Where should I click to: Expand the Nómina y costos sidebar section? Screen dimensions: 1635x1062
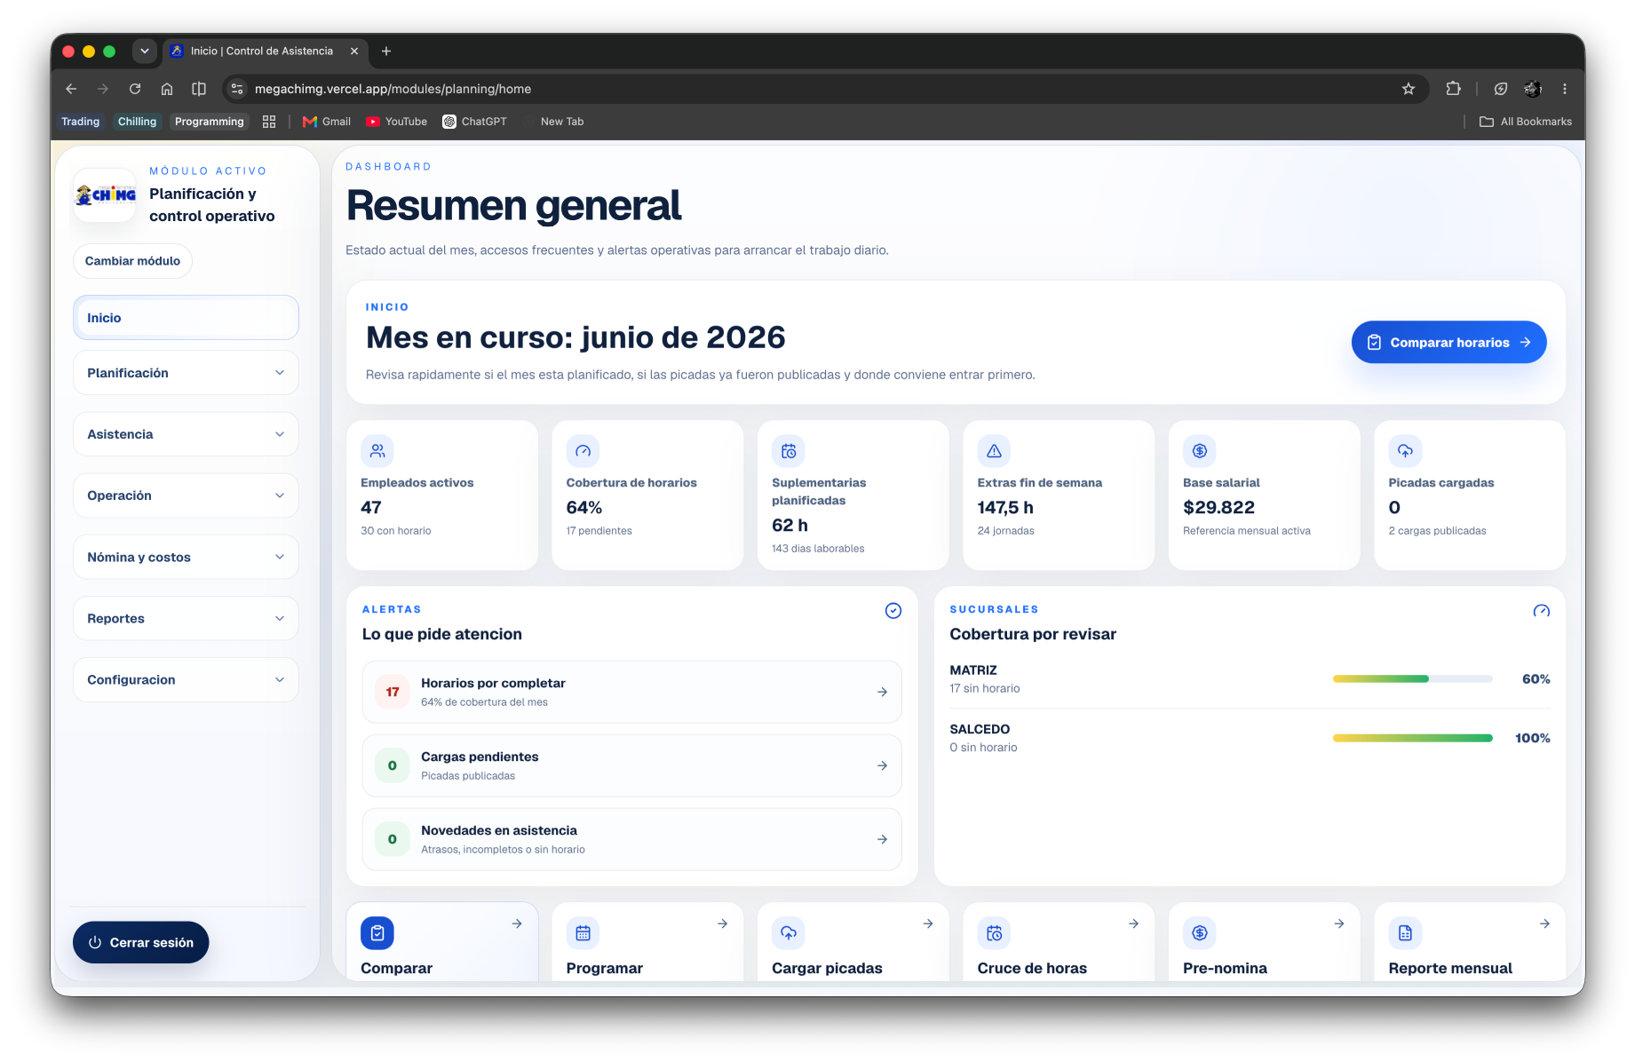tap(186, 557)
